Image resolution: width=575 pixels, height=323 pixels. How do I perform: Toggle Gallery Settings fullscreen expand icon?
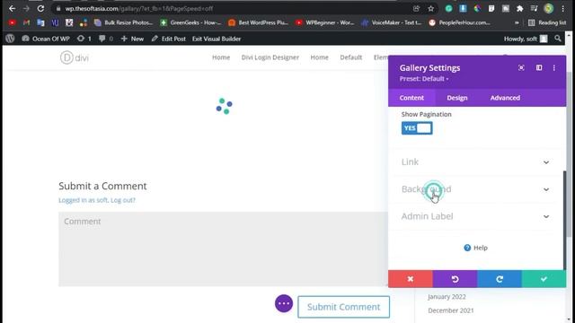[521, 68]
